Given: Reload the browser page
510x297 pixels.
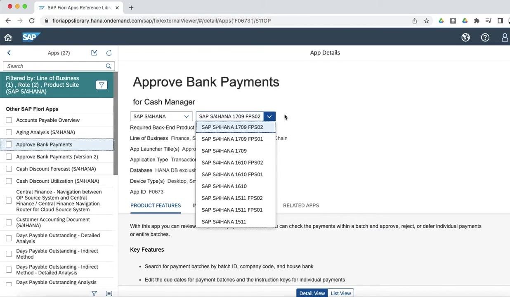Looking at the screenshot, I should pos(32,21).
